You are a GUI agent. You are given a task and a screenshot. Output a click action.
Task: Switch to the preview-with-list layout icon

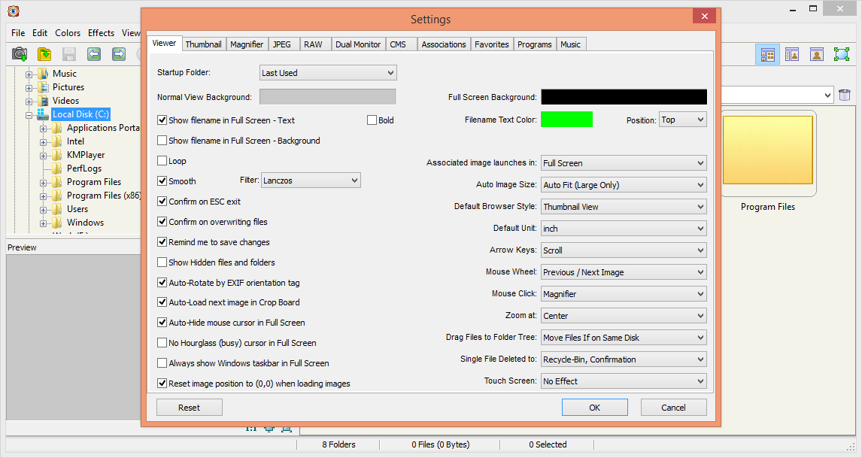[x=792, y=54]
